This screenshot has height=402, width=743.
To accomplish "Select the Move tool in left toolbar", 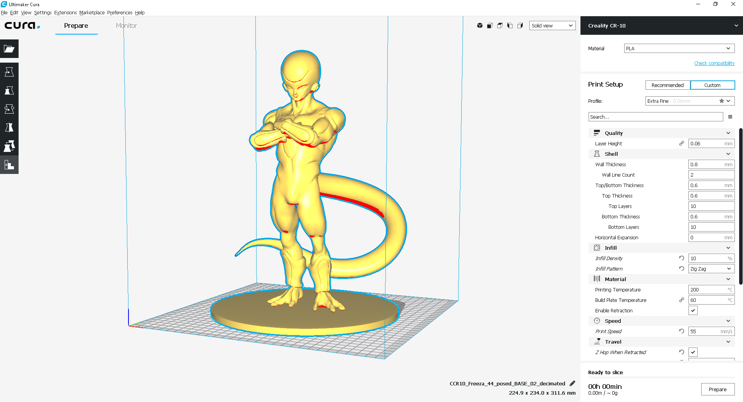I will coord(9,72).
